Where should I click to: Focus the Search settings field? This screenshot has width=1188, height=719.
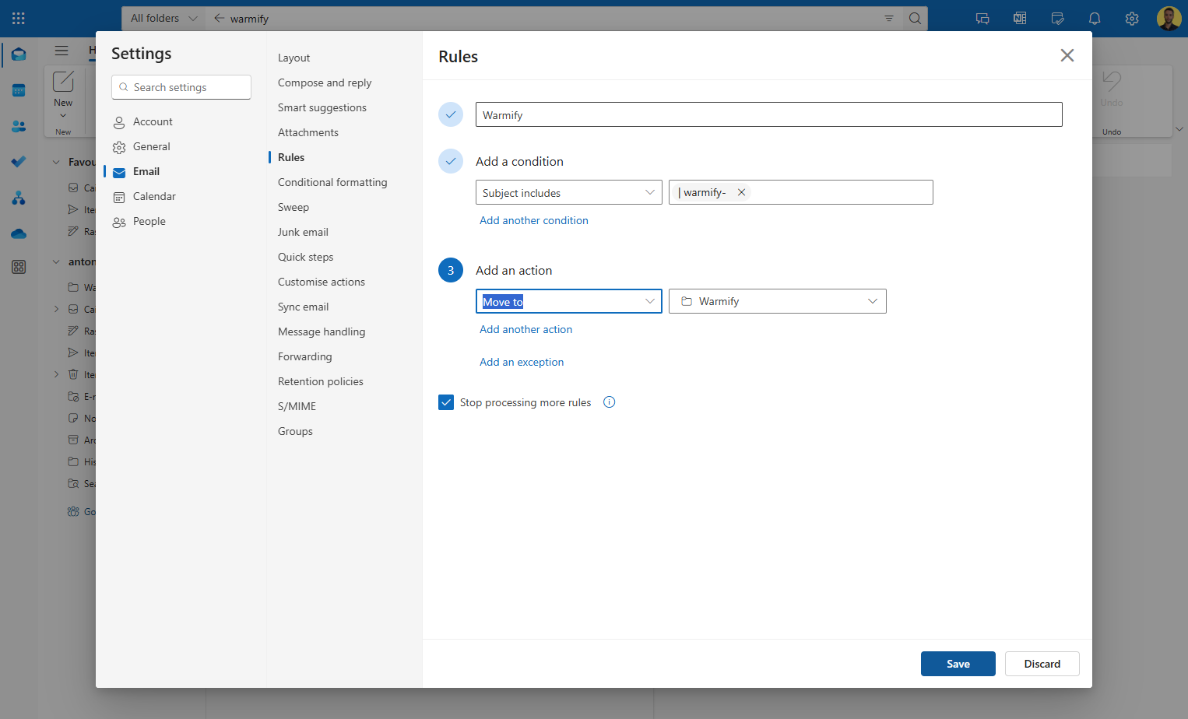coord(181,87)
